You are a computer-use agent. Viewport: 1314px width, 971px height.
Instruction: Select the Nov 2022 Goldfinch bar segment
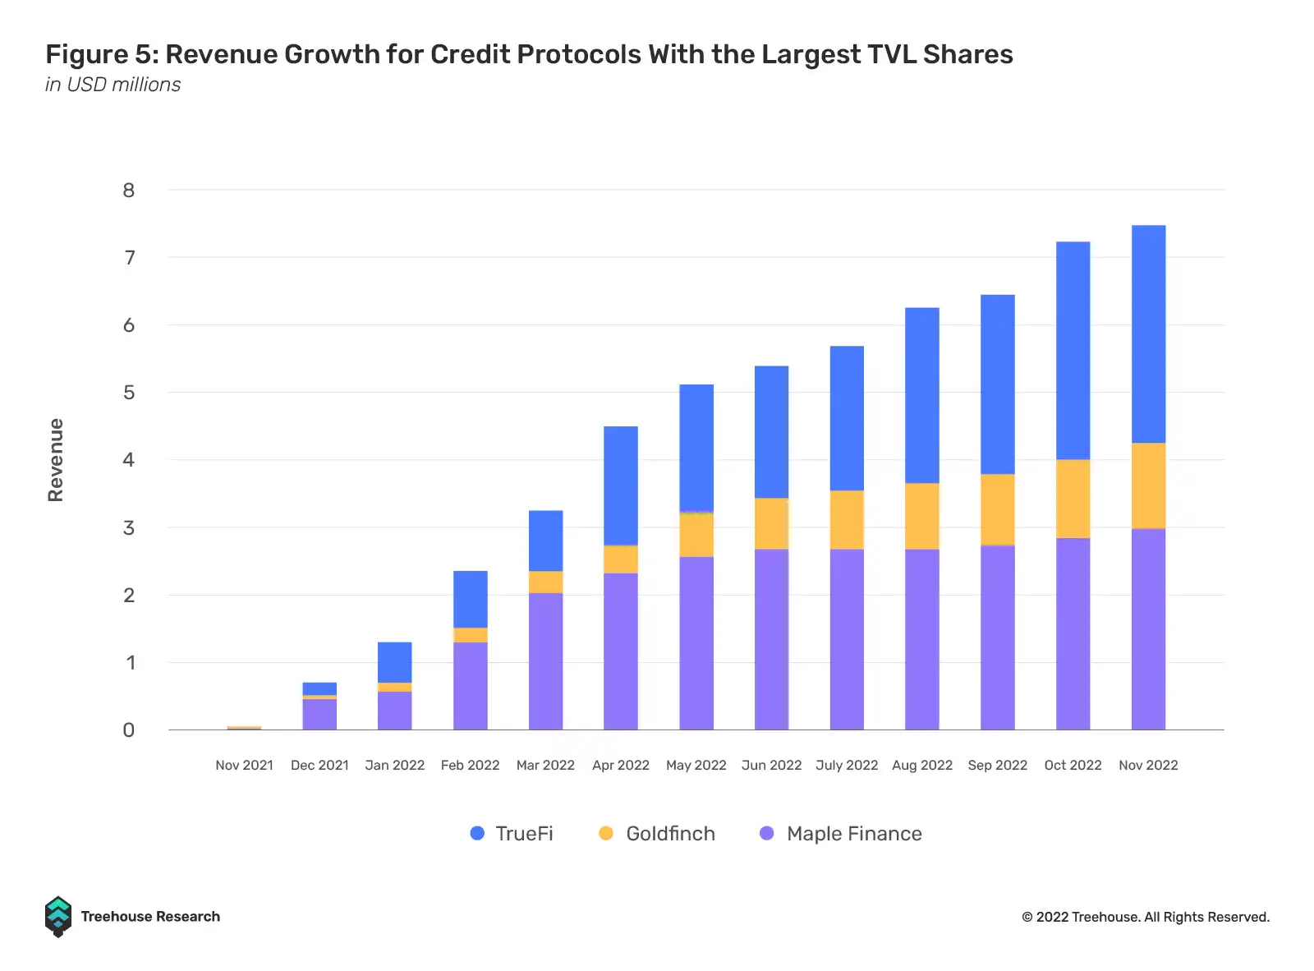click(x=1148, y=485)
